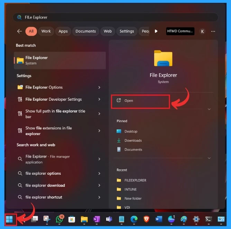231x229 pixels.
Task: Switch to the Web filter tab
Action: click(x=108, y=31)
